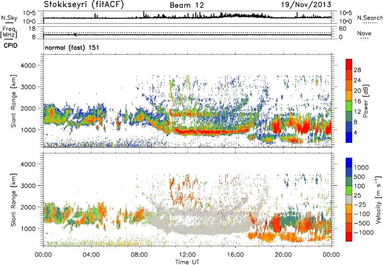The width and height of the screenshot is (383, 265).
Task: Click the "N.Search" legend label
Action: (x=370, y=18)
